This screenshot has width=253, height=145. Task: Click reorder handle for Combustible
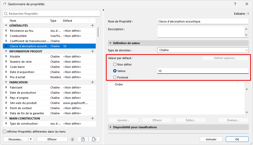pos(6,36)
